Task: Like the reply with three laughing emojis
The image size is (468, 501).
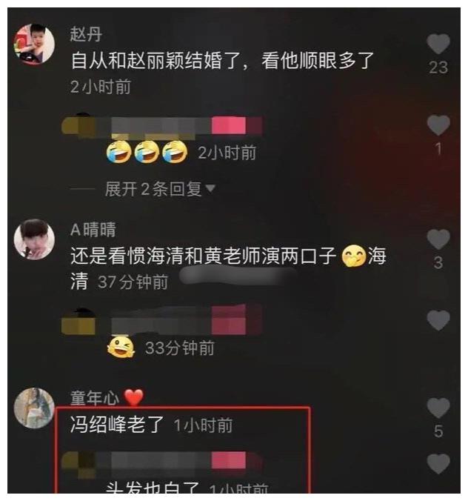Action: [x=438, y=125]
